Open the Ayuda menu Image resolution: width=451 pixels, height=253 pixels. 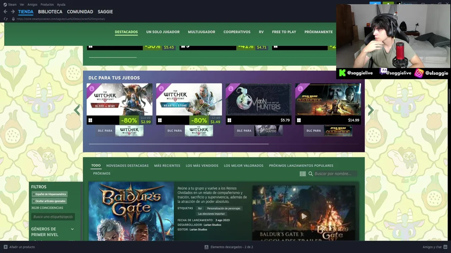coord(61,5)
